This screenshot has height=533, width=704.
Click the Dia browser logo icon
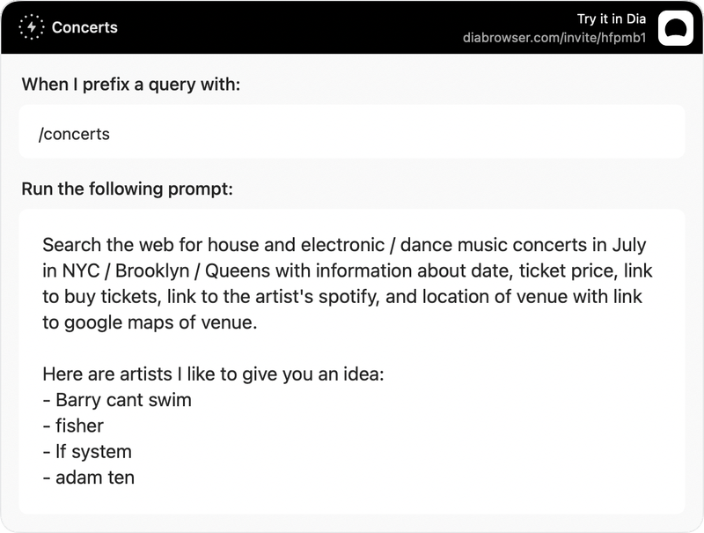tap(676, 28)
